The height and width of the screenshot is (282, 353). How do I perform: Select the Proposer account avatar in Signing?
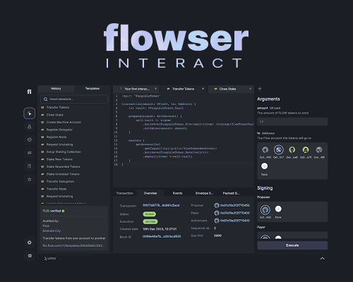tap(265, 209)
